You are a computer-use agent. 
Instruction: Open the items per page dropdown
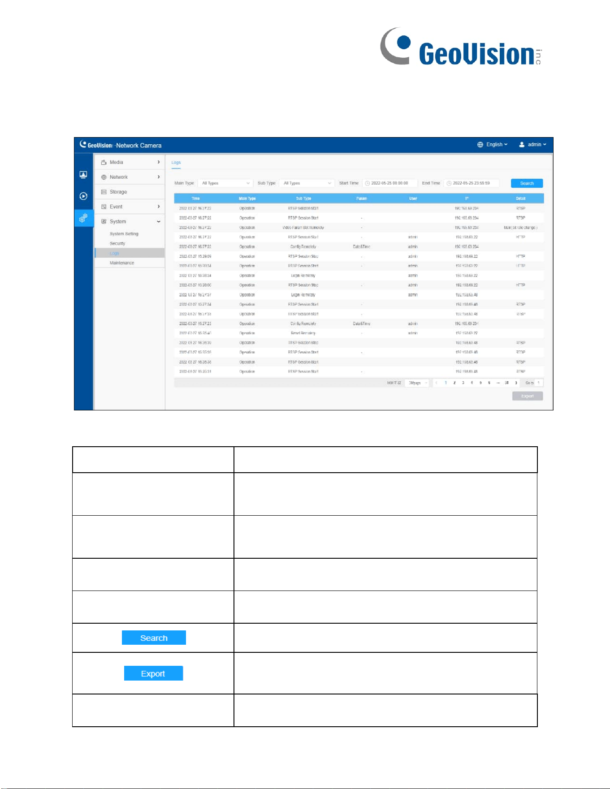(417, 383)
